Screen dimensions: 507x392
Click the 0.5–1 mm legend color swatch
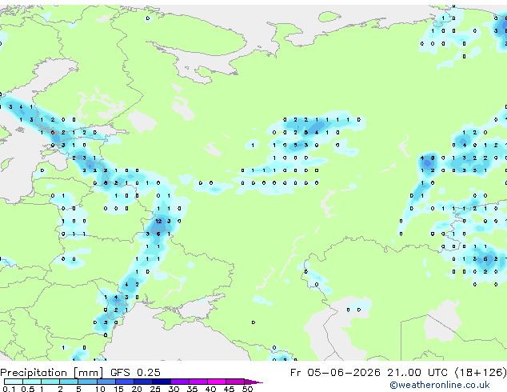(32, 382)
